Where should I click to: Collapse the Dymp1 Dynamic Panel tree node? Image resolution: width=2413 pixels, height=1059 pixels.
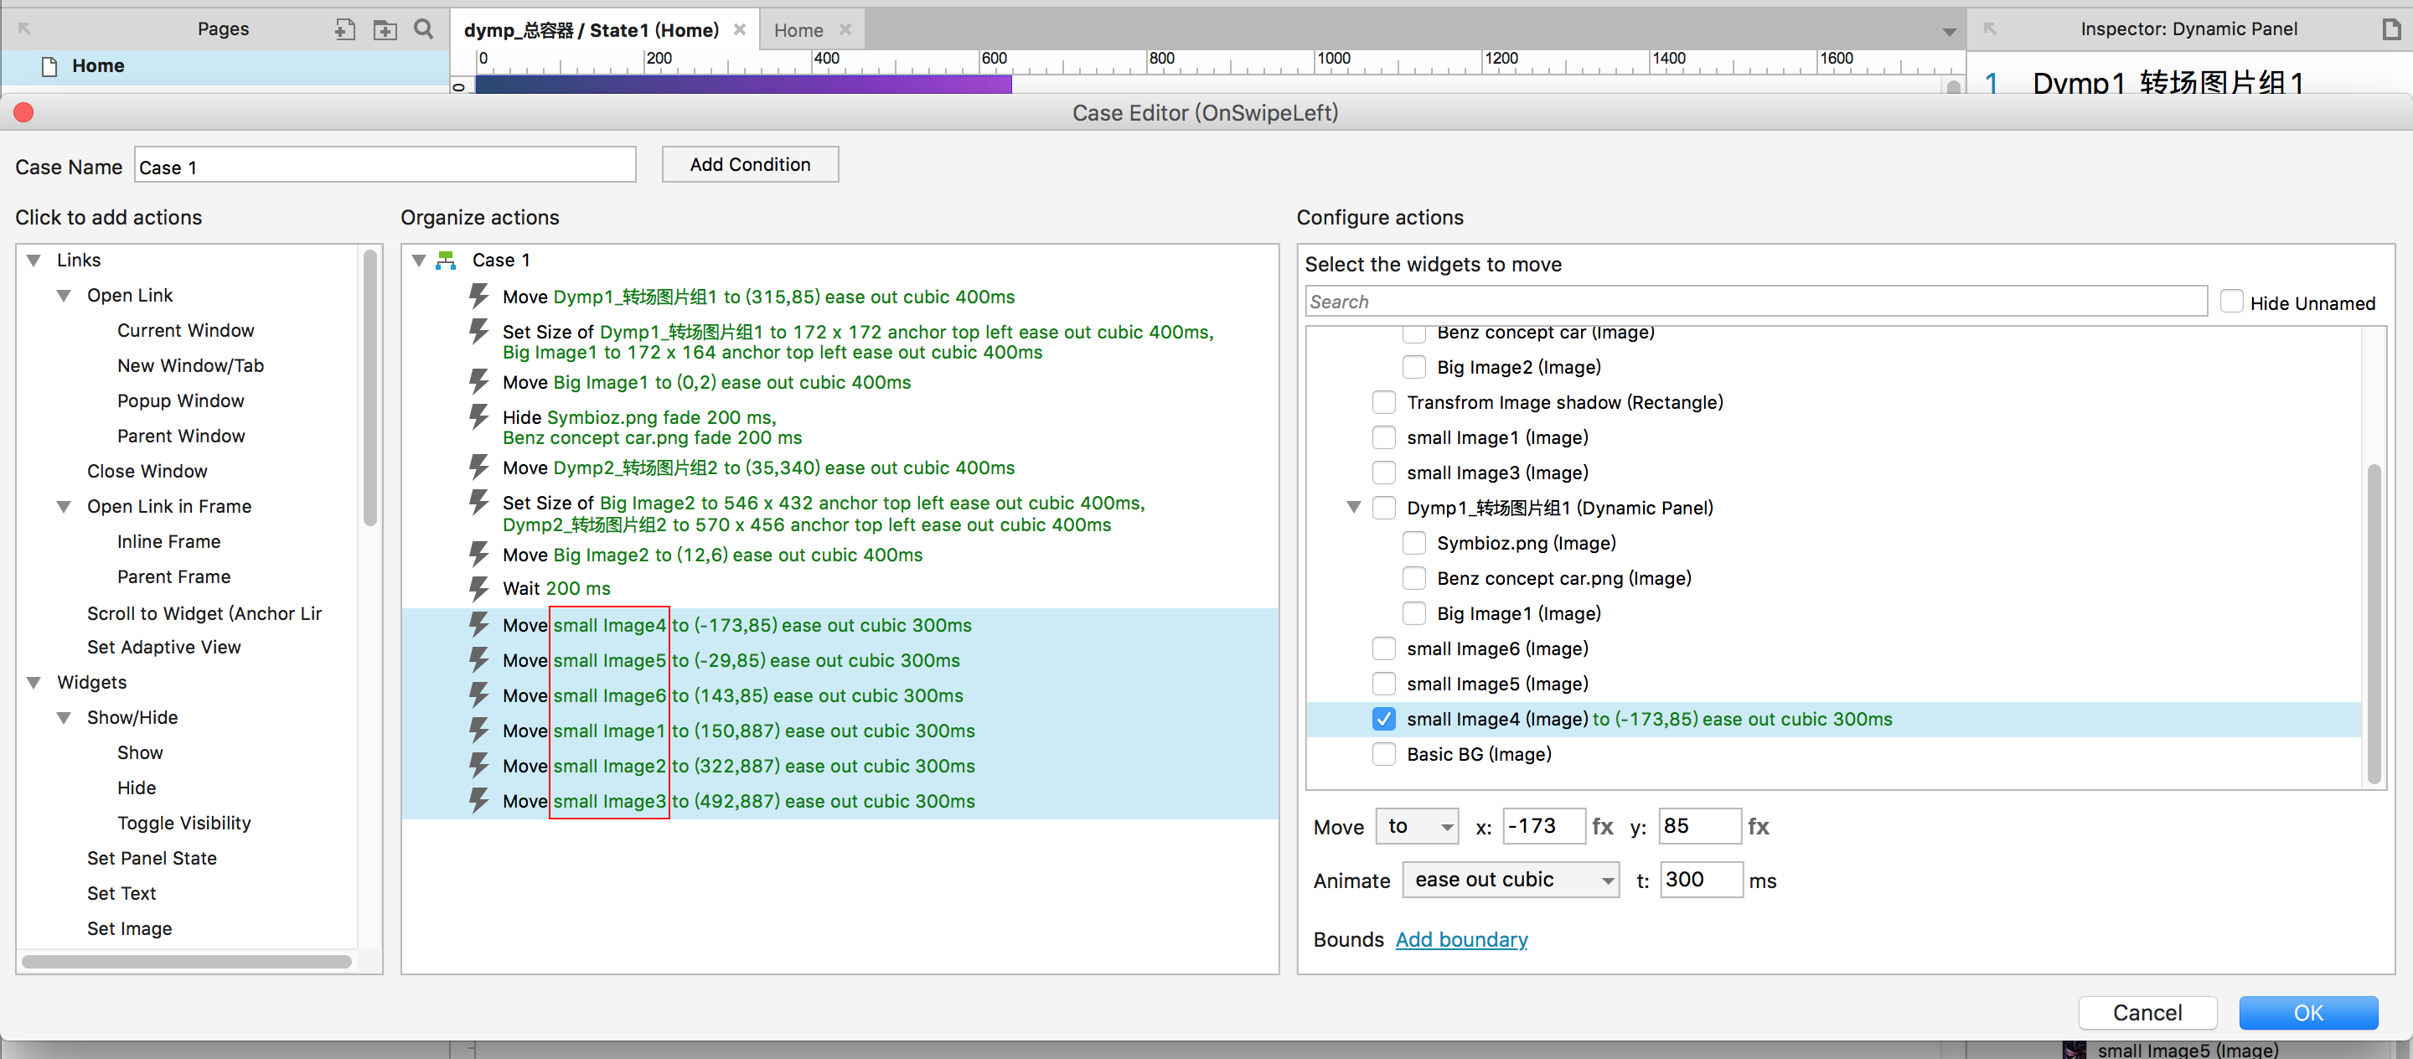[x=1354, y=508]
